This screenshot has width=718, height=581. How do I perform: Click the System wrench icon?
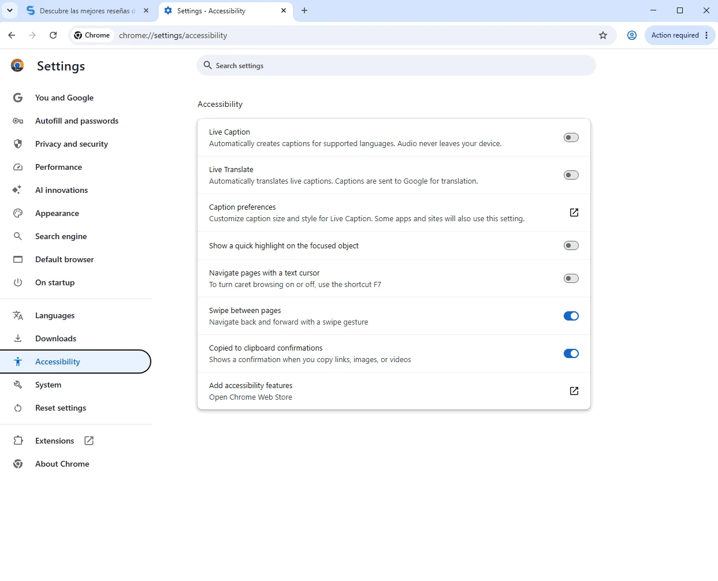18,385
